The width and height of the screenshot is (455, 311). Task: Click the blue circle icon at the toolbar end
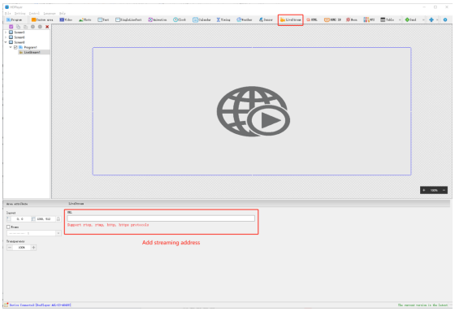pos(445,19)
